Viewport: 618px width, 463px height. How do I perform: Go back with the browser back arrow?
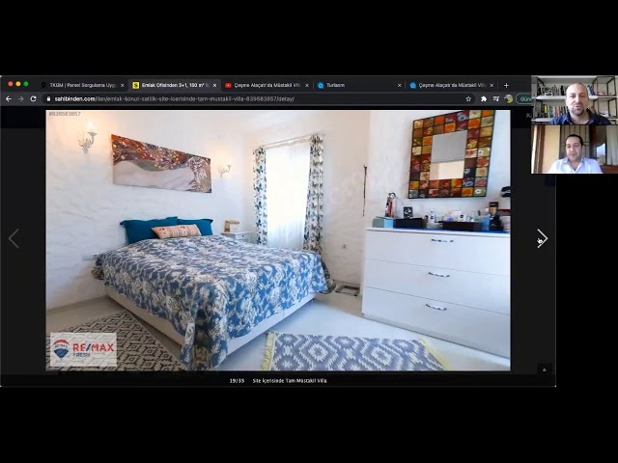pyautogui.click(x=9, y=98)
